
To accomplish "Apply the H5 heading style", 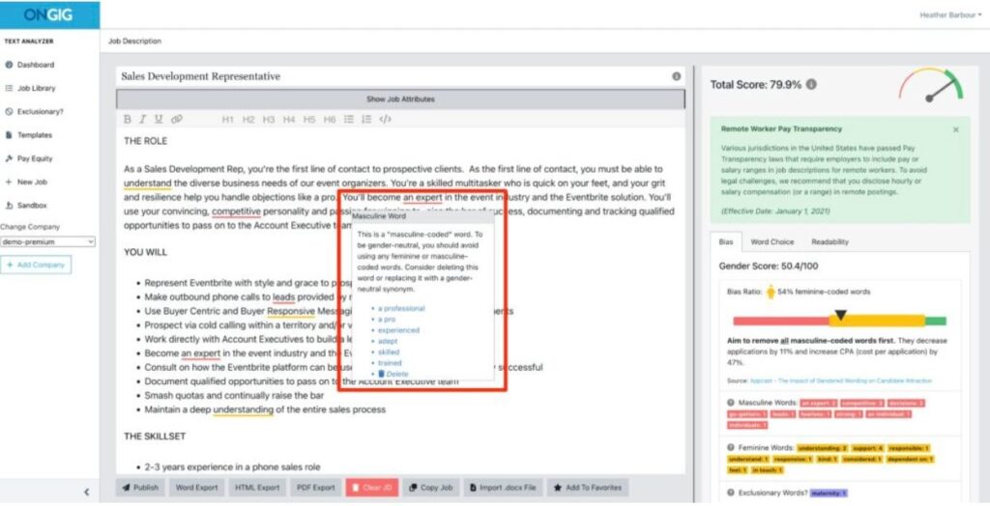I will coord(308,119).
